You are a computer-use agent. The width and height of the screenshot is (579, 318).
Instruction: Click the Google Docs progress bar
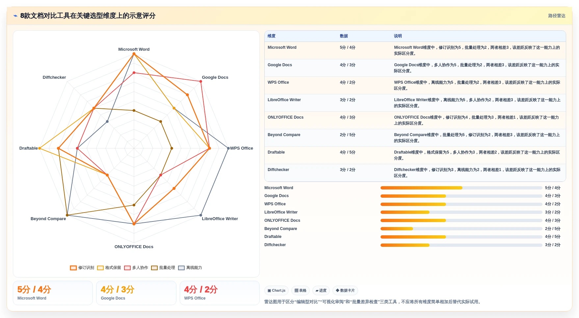(x=461, y=196)
